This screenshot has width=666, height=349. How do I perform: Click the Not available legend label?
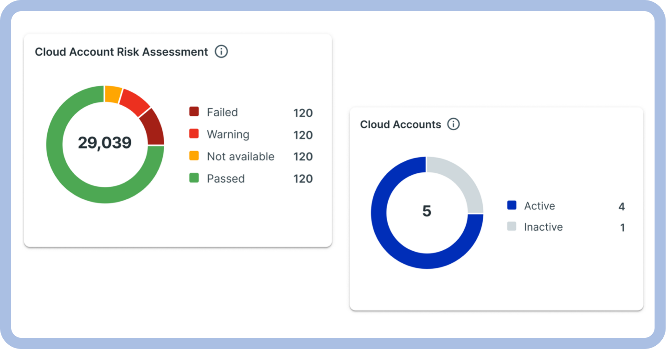(x=240, y=157)
